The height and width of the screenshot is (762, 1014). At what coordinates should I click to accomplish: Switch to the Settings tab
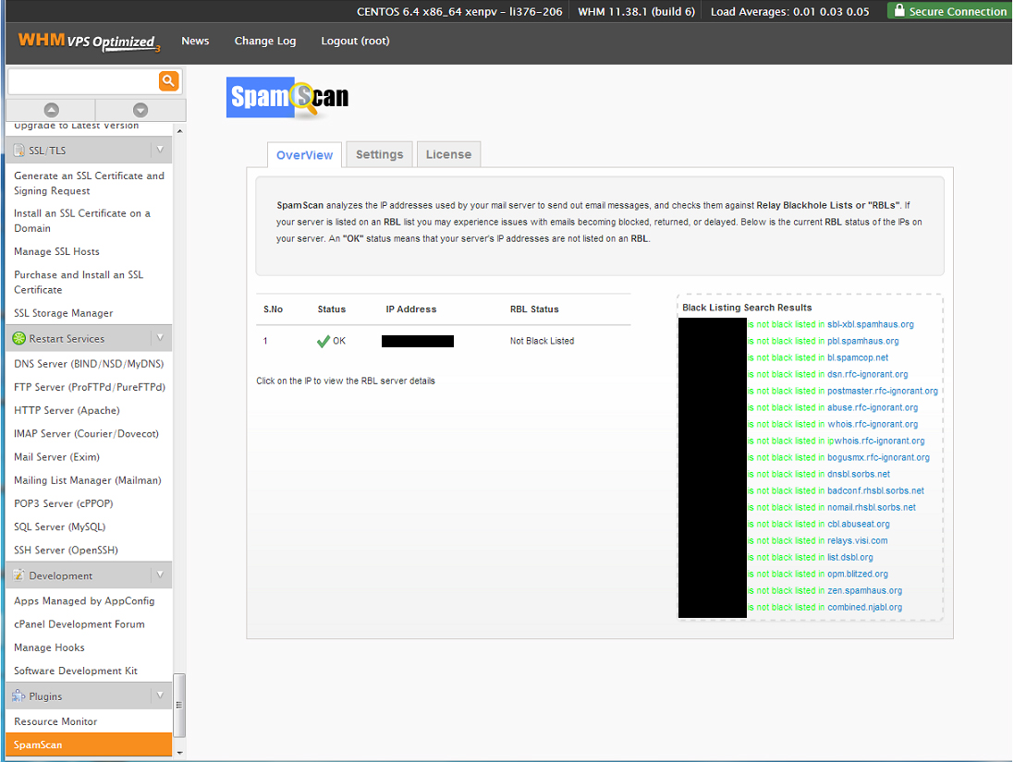pyautogui.click(x=380, y=154)
